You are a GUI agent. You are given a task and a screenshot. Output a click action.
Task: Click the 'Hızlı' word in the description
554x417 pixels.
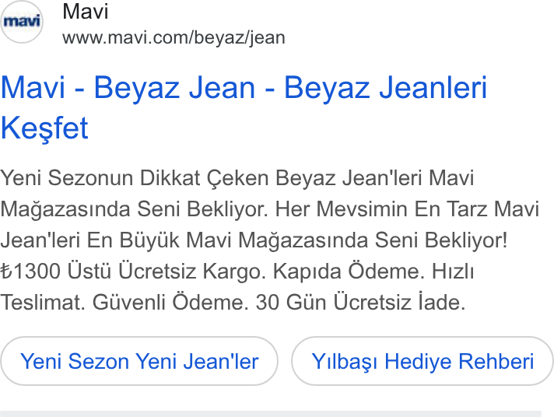453,272
